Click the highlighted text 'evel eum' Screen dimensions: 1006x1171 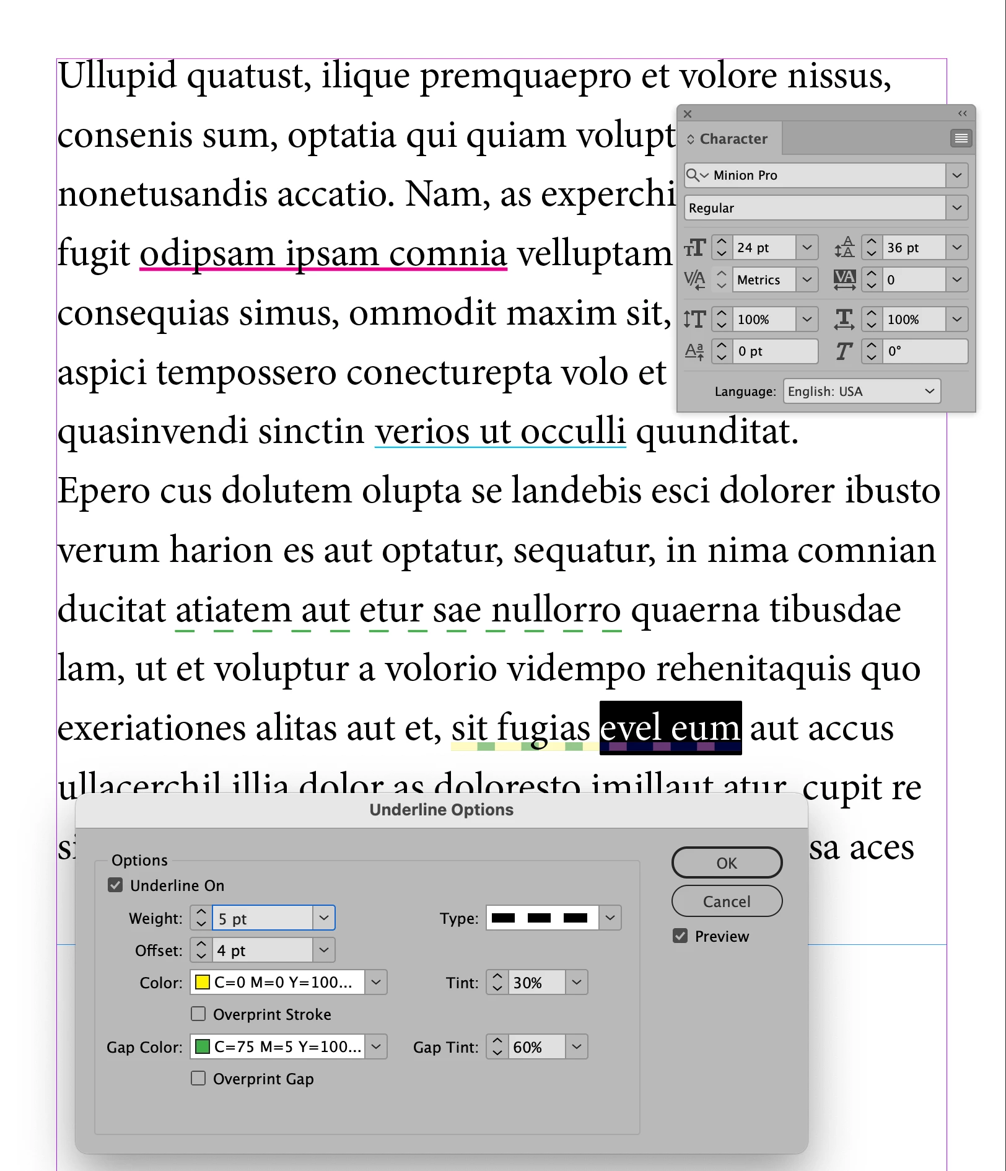pos(671,728)
